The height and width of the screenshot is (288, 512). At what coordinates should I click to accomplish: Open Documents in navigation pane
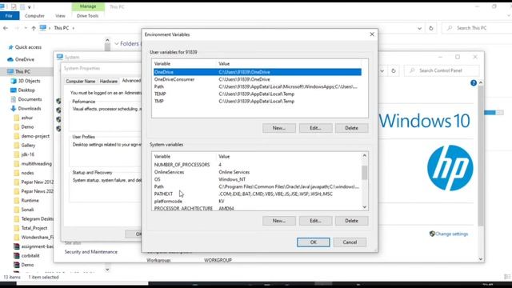click(30, 99)
